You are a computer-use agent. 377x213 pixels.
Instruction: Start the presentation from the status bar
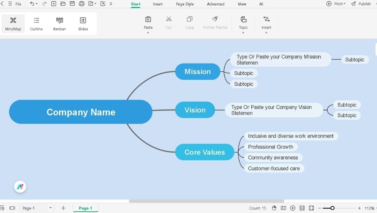click(293, 208)
